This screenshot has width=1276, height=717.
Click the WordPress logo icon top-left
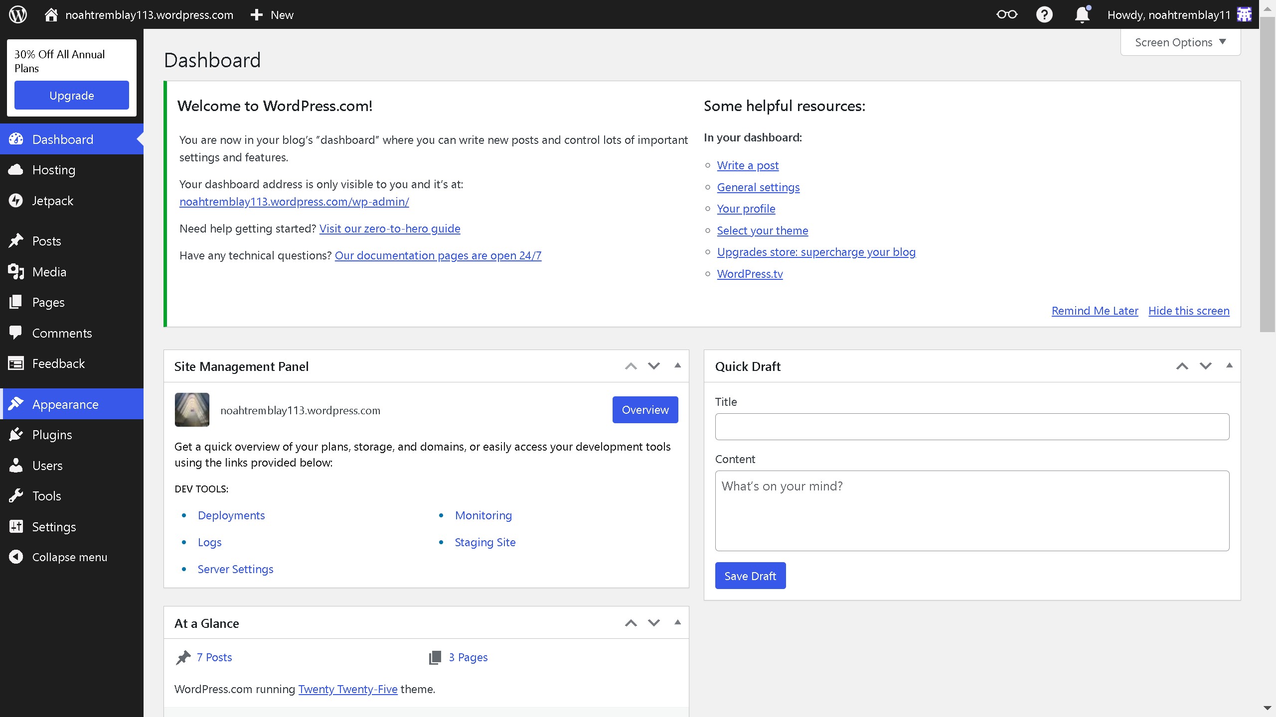tap(17, 14)
